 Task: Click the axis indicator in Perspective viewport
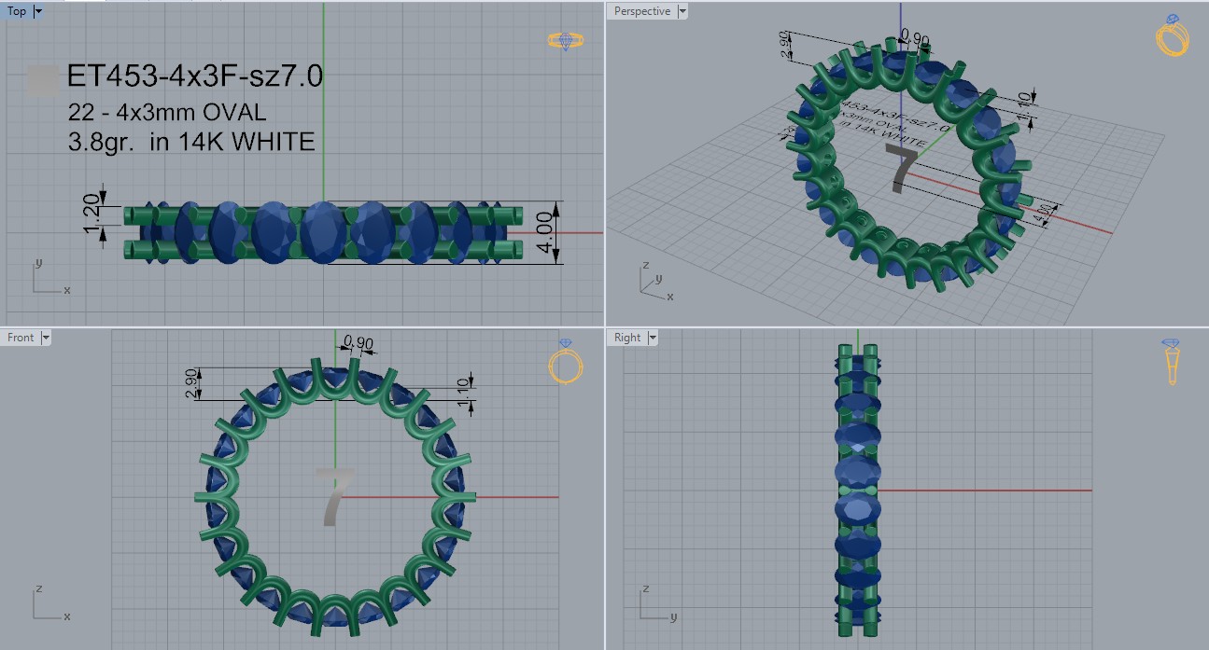(x=655, y=282)
